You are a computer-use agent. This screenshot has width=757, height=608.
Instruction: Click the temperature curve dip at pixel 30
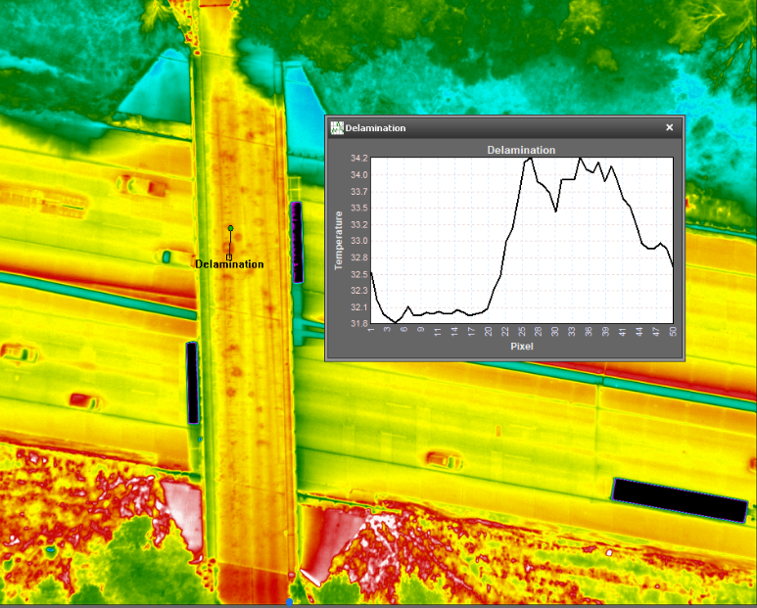(555, 210)
